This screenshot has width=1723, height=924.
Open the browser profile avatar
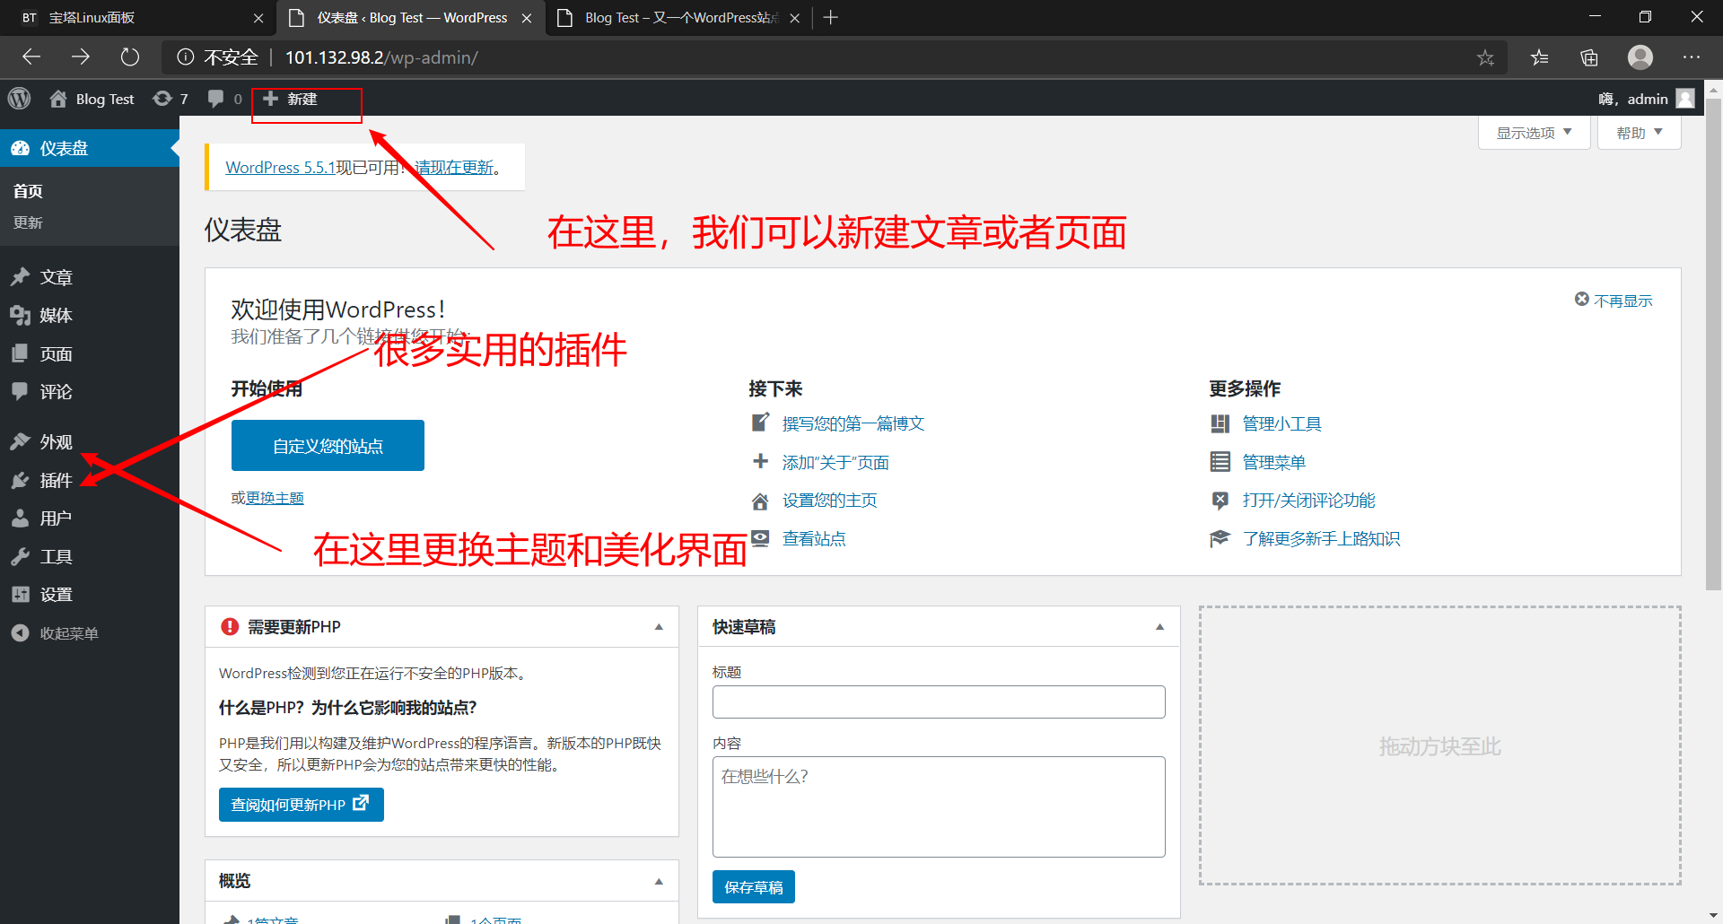pyautogui.click(x=1640, y=57)
